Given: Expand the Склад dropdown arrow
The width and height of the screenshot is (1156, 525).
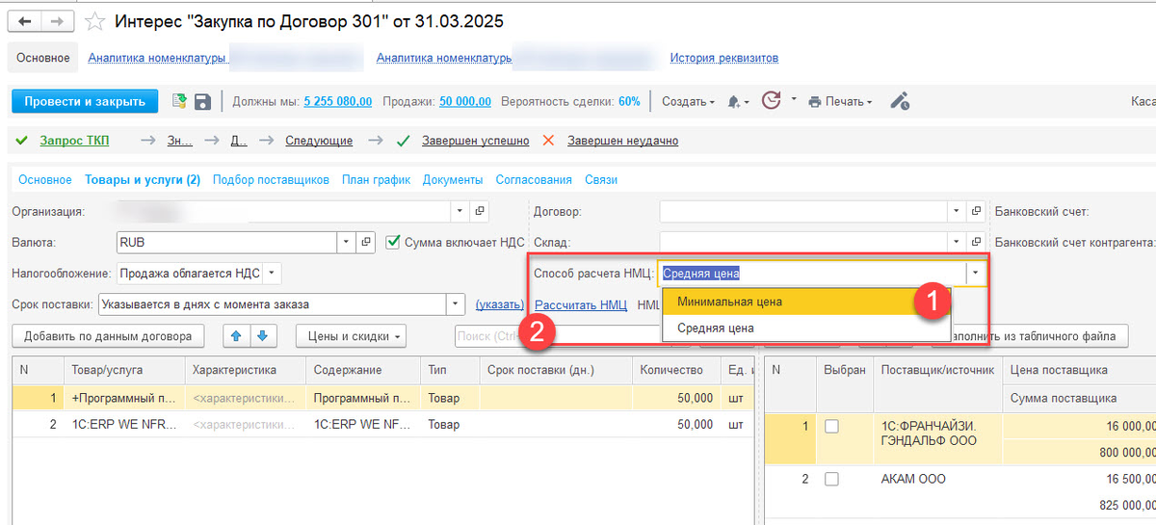Looking at the screenshot, I should tap(956, 242).
